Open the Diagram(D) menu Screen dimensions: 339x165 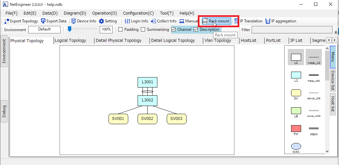(x=75, y=13)
